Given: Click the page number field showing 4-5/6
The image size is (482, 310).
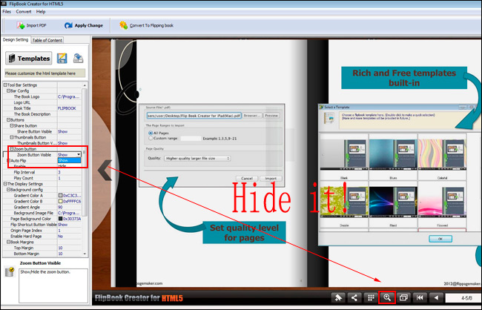Looking at the screenshot, I should [463, 297].
